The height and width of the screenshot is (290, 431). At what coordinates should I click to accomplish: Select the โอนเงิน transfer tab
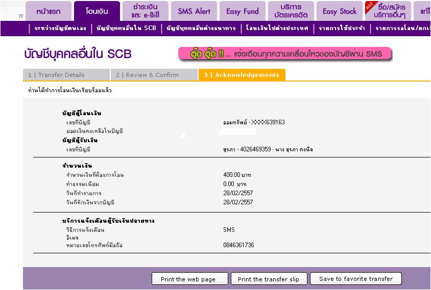[97, 11]
